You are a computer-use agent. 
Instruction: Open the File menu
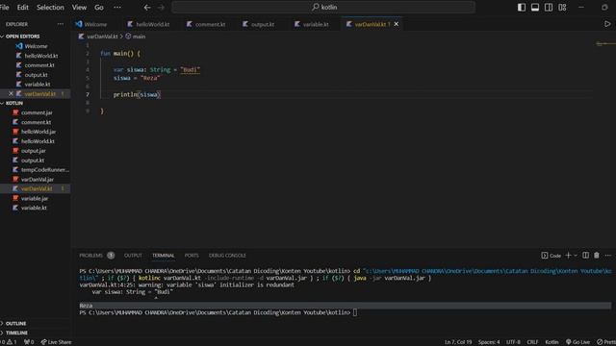(4, 7)
